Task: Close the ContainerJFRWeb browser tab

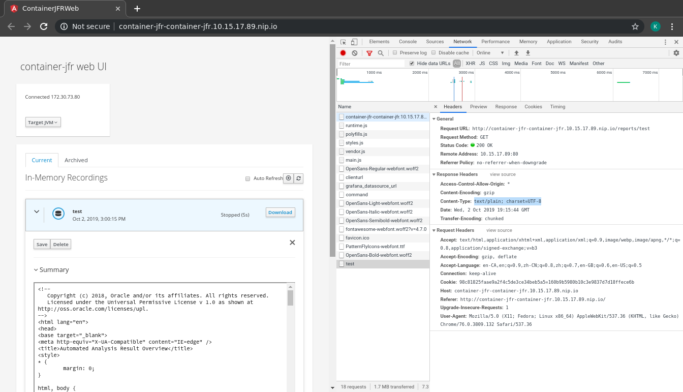Action: [x=118, y=9]
